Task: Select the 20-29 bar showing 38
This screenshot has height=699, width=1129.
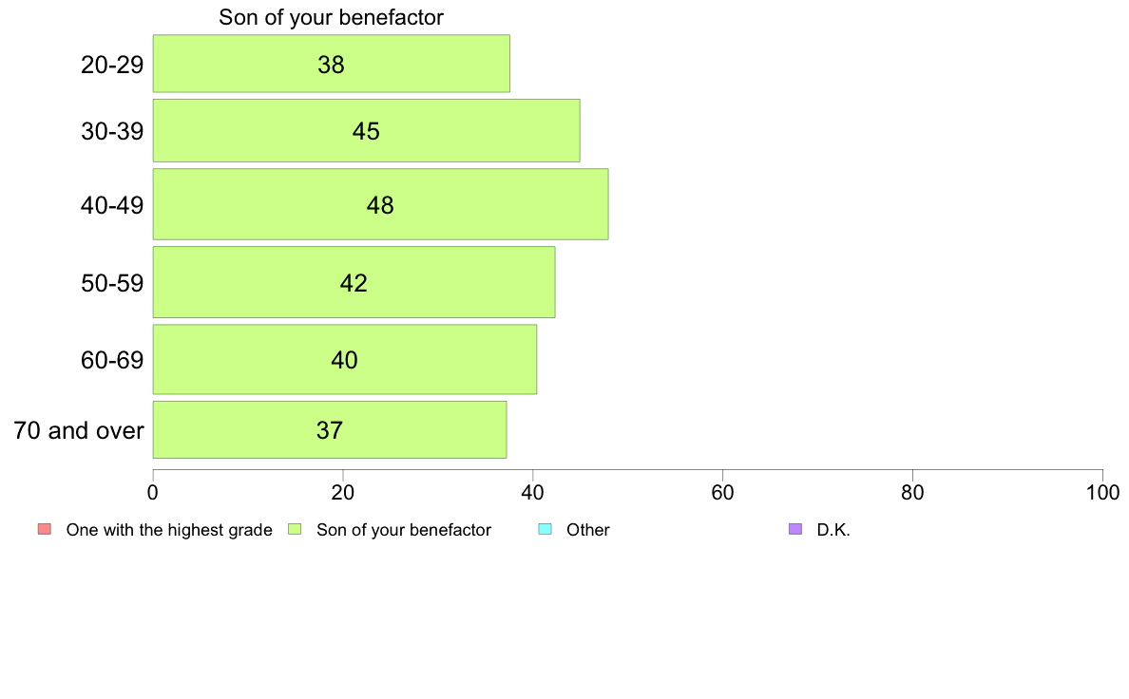Action: [332, 64]
